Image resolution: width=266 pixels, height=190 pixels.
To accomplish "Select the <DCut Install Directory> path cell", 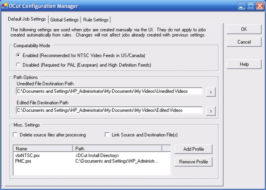I will [x=97, y=155].
